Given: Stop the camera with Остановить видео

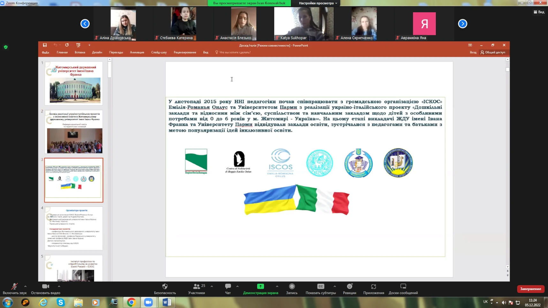Looking at the screenshot, I should (45, 289).
